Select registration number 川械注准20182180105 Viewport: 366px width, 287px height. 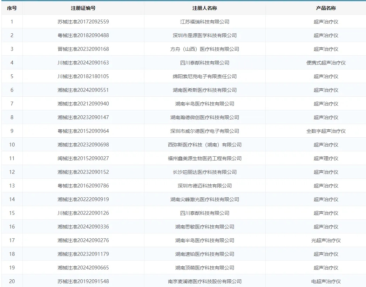tap(83, 76)
